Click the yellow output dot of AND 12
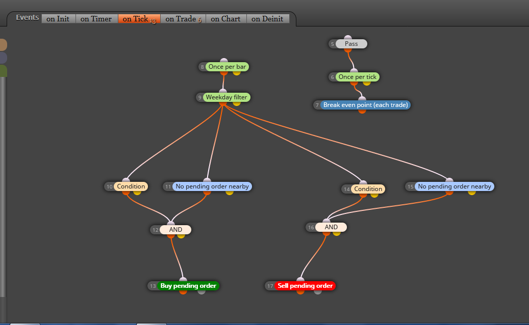The height and width of the screenshot is (325, 529). (181, 235)
